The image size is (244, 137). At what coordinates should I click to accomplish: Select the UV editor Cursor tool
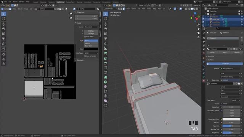coord(3,19)
